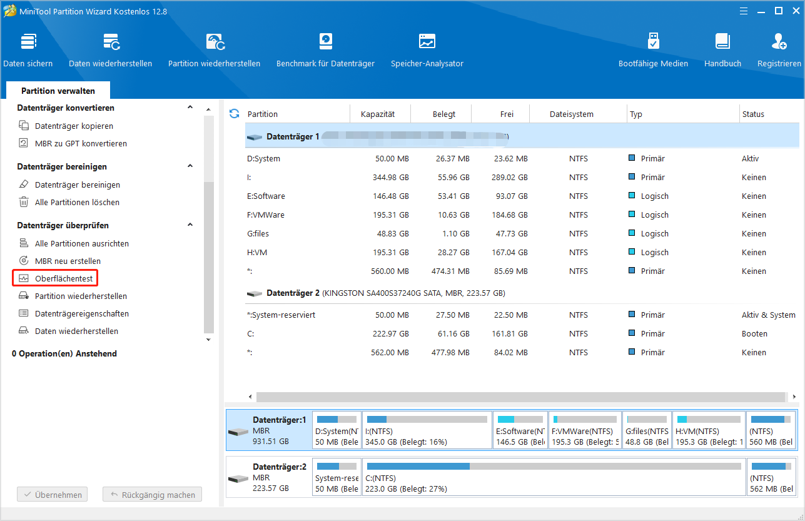Viewport: 805px width, 521px height.
Task: Click sidebar scroll down arrow
Action: point(209,340)
